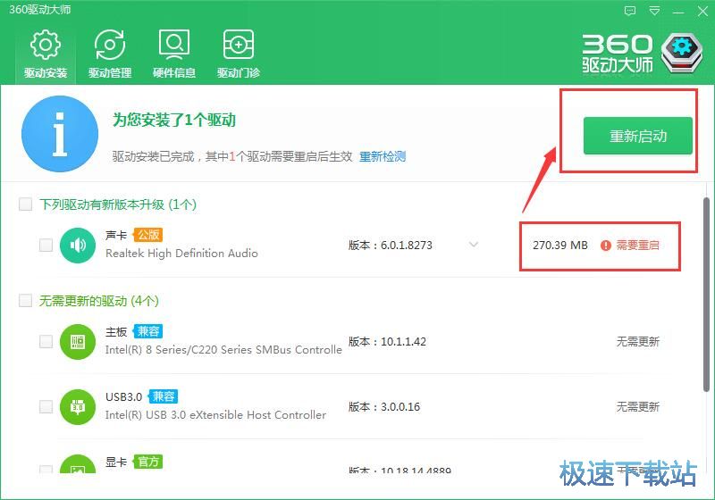Open the feedback message icon in title bar
The height and width of the screenshot is (500, 715).
pos(630,11)
